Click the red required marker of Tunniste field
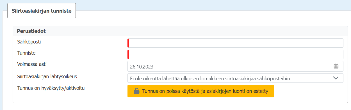Screen dimensions: 351x110 click(x=128, y=54)
